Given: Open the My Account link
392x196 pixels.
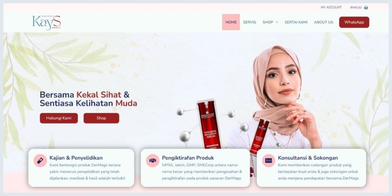Looking at the screenshot, I should [x=331, y=8].
